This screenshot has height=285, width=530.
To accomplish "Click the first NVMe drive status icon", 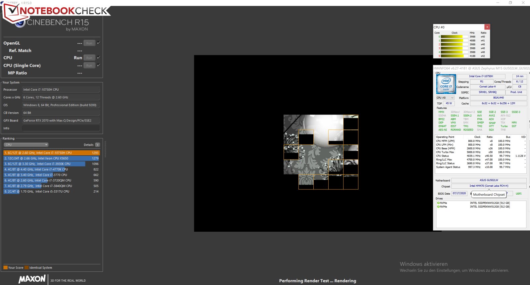I will [438, 203].
